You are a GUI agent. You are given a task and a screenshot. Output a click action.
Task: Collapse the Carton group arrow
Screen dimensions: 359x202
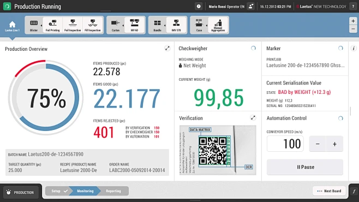coord(123,26)
